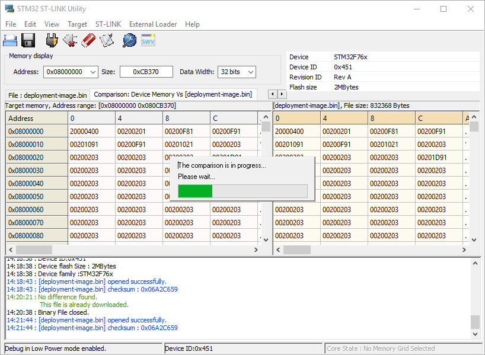Open the External Loader menu
485x355 pixels.
(x=153, y=24)
